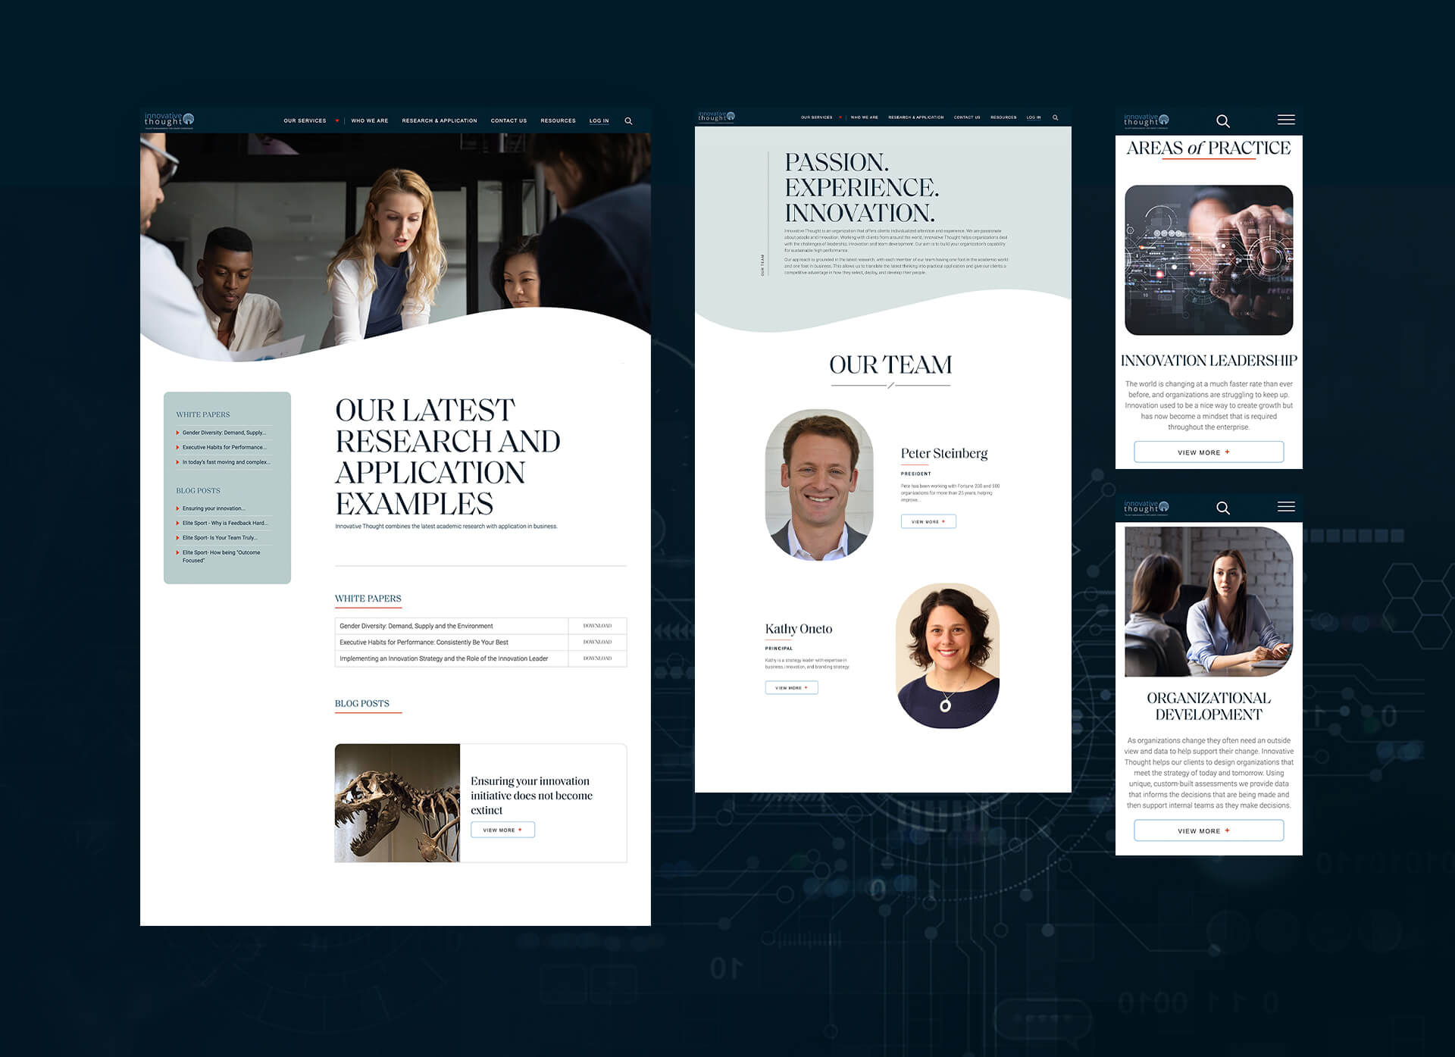
Task: Click VIEW MORE under Peter Steinberg
Action: pyautogui.click(x=928, y=521)
